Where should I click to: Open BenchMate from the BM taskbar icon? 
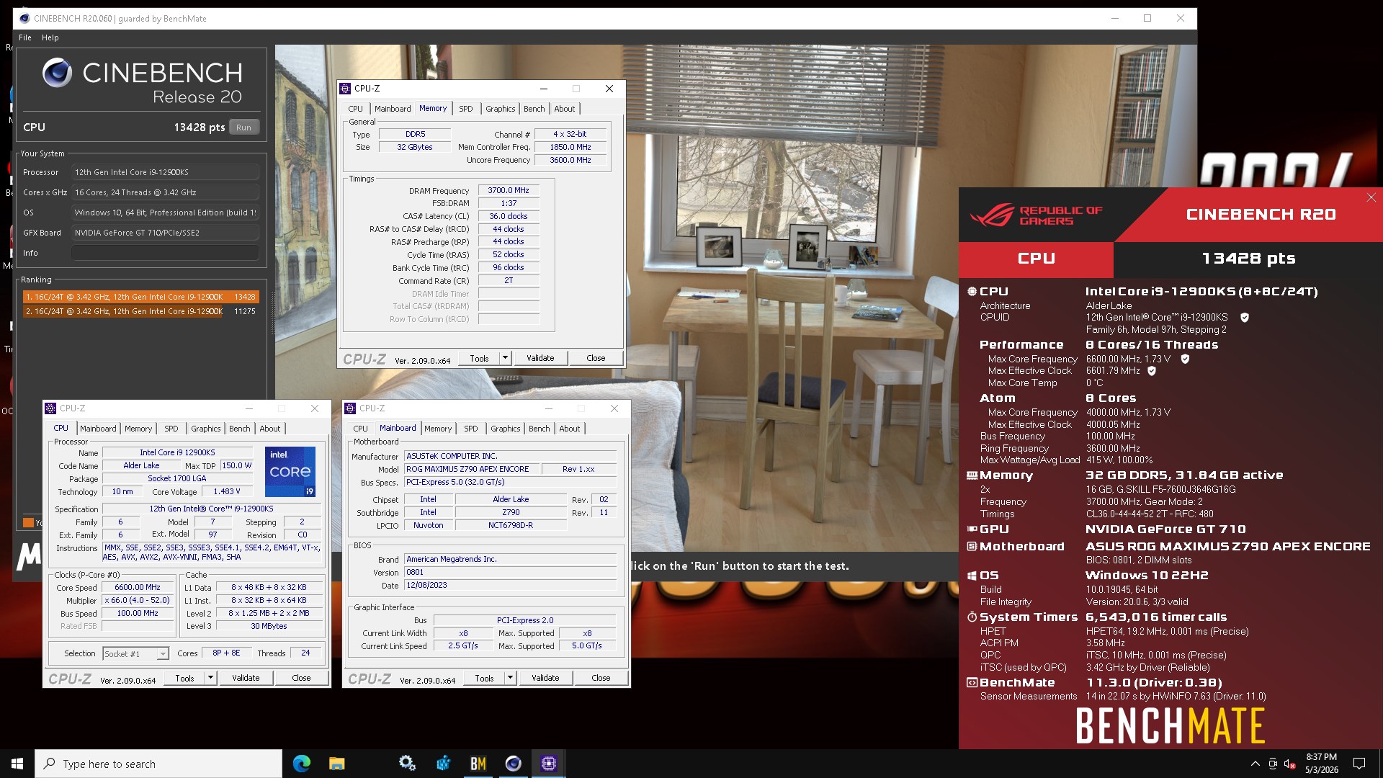(478, 764)
